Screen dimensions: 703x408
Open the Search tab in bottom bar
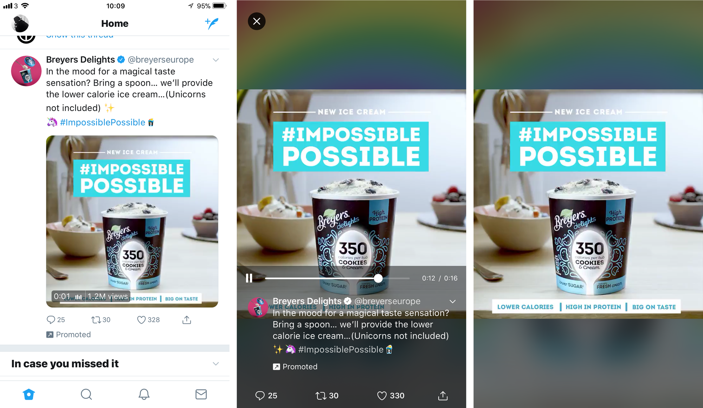(x=86, y=394)
